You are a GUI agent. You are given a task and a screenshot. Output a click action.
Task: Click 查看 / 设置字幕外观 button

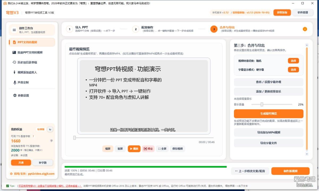click(268, 82)
